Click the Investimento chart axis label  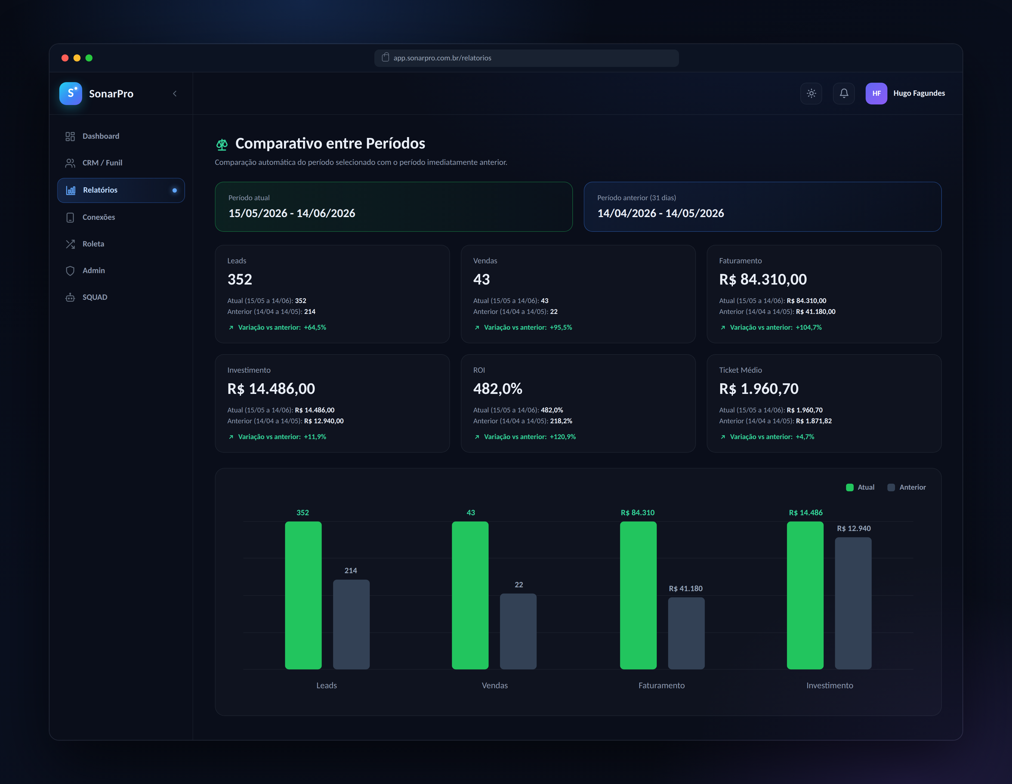[x=829, y=685]
